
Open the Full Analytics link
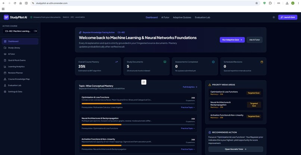click(190, 87)
